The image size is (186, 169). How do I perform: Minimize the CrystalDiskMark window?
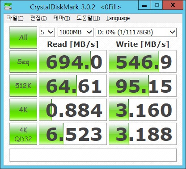[x=144, y=5]
